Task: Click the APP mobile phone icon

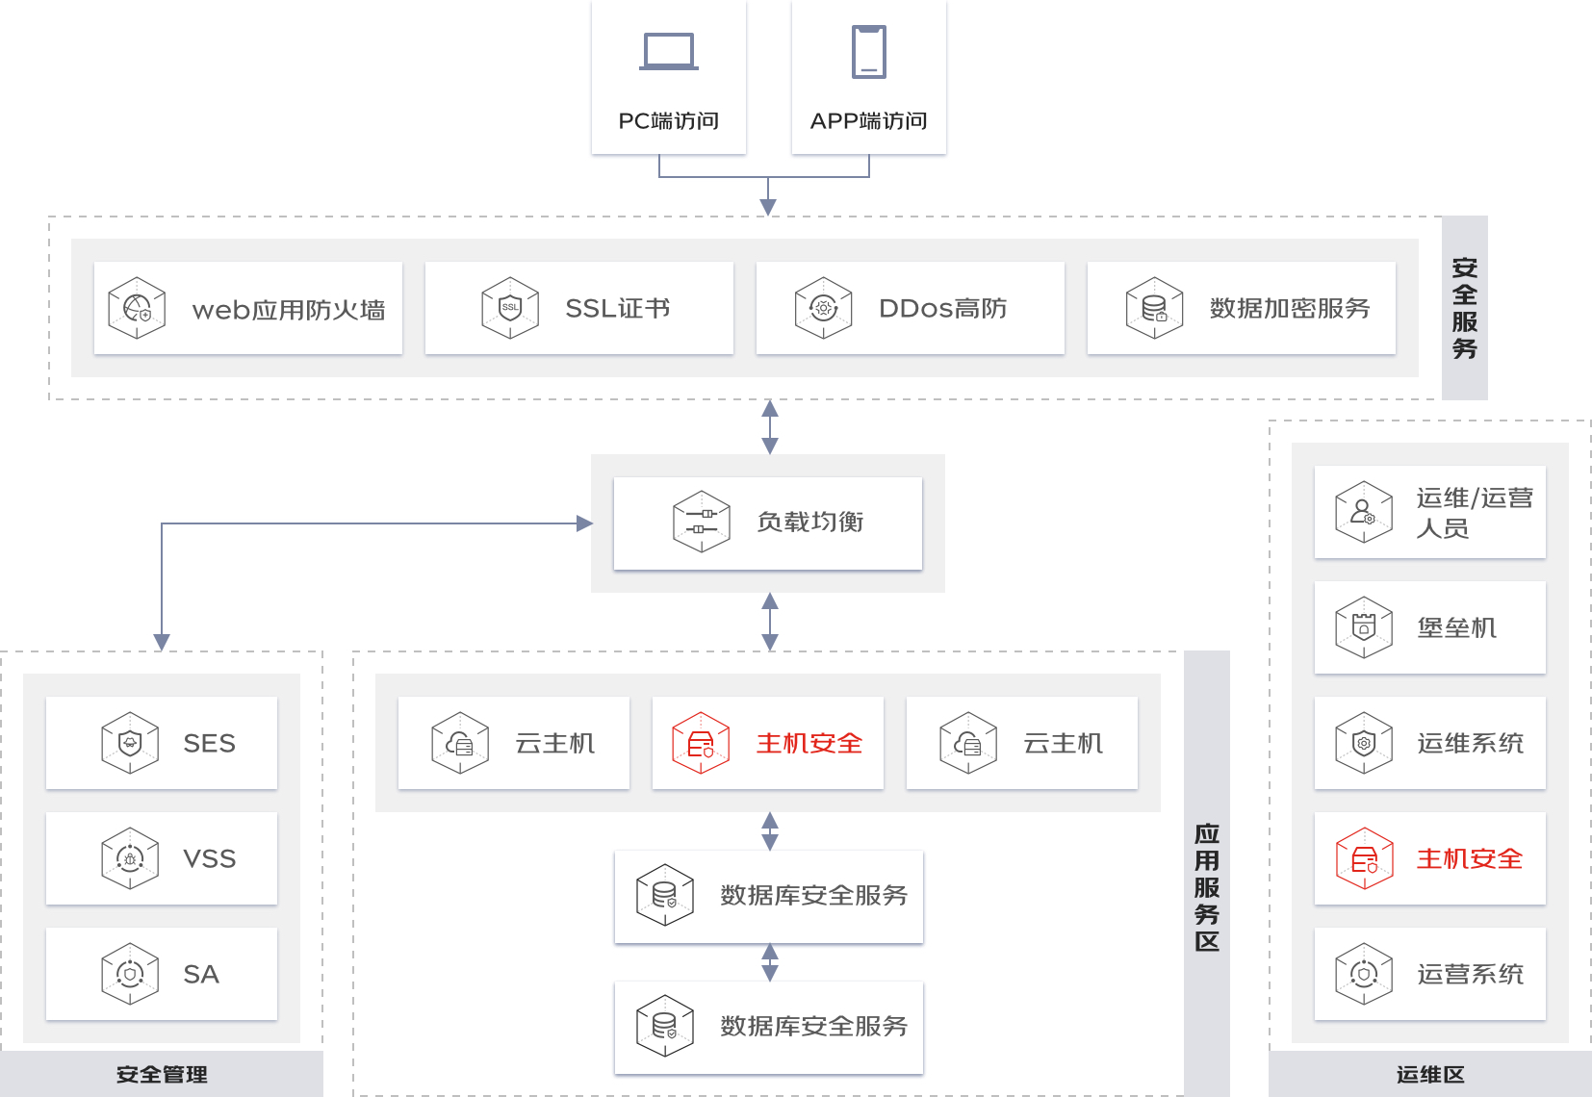Action: [x=869, y=52]
